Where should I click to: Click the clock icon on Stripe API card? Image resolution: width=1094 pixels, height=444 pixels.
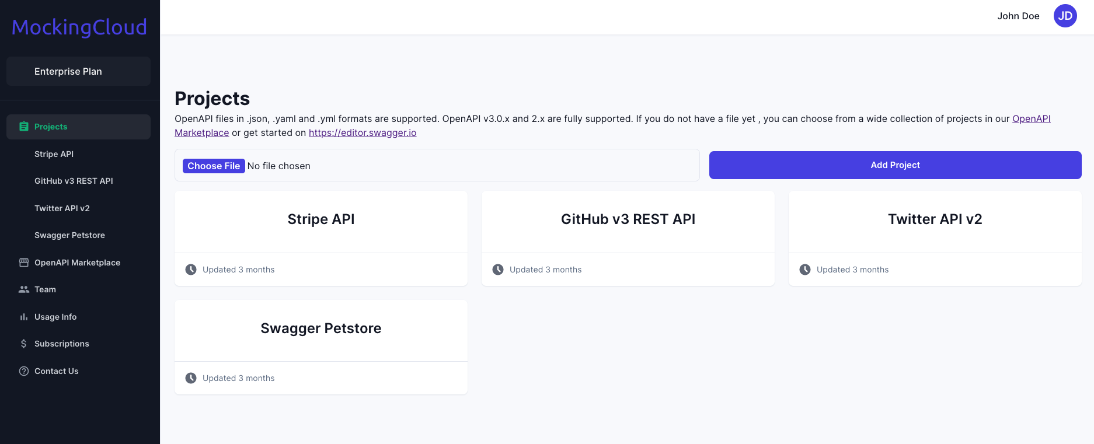tap(191, 270)
